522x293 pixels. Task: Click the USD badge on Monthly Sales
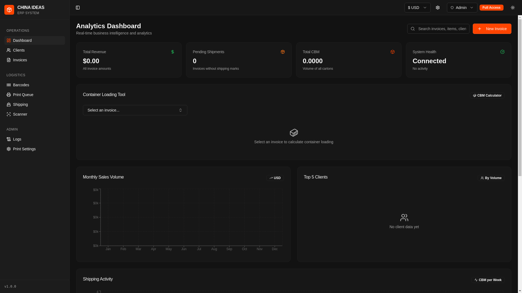pos(275,178)
